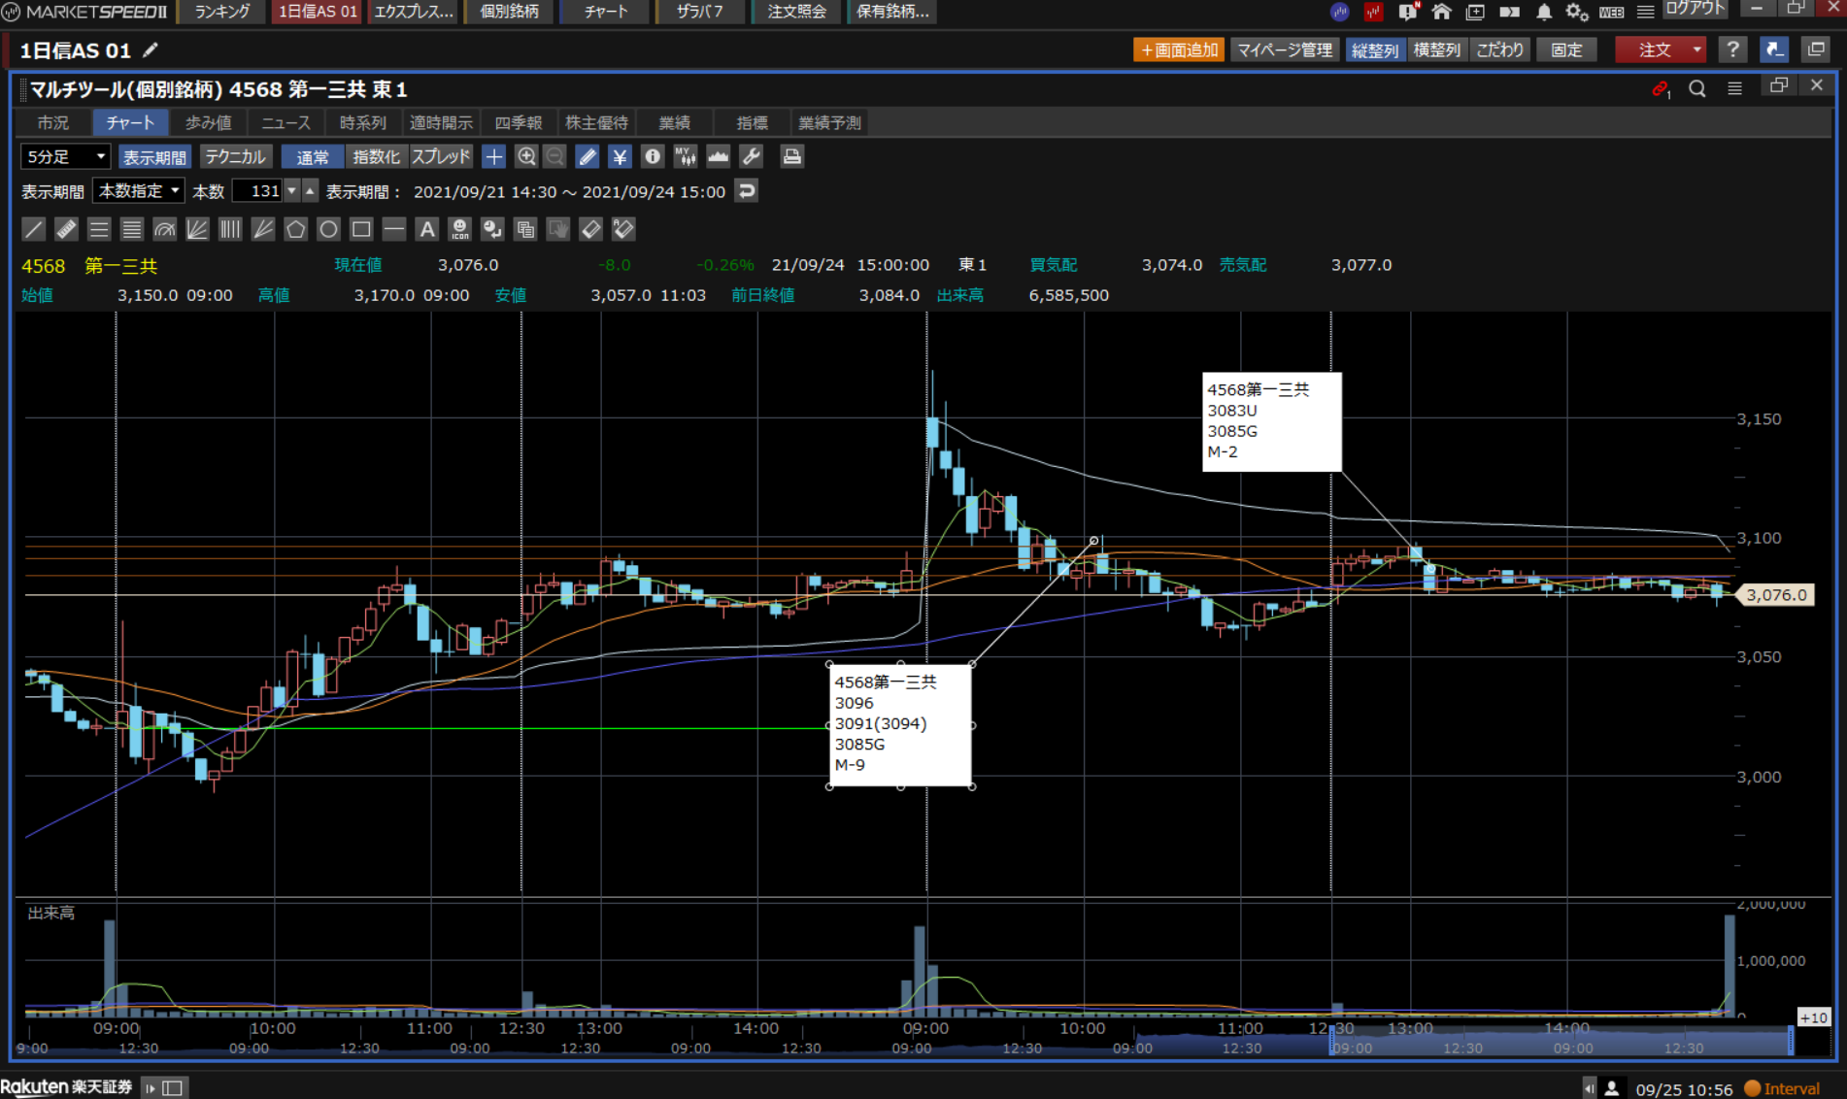This screenshot has width=1847, height=1099.
Task: Toggle 指数化 chart mode
Action: point(375,156)
